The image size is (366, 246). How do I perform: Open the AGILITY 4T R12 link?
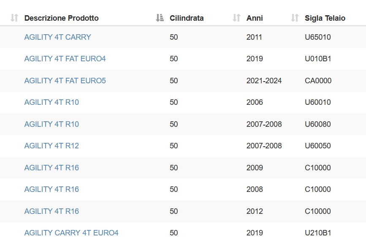coord(52,145)
